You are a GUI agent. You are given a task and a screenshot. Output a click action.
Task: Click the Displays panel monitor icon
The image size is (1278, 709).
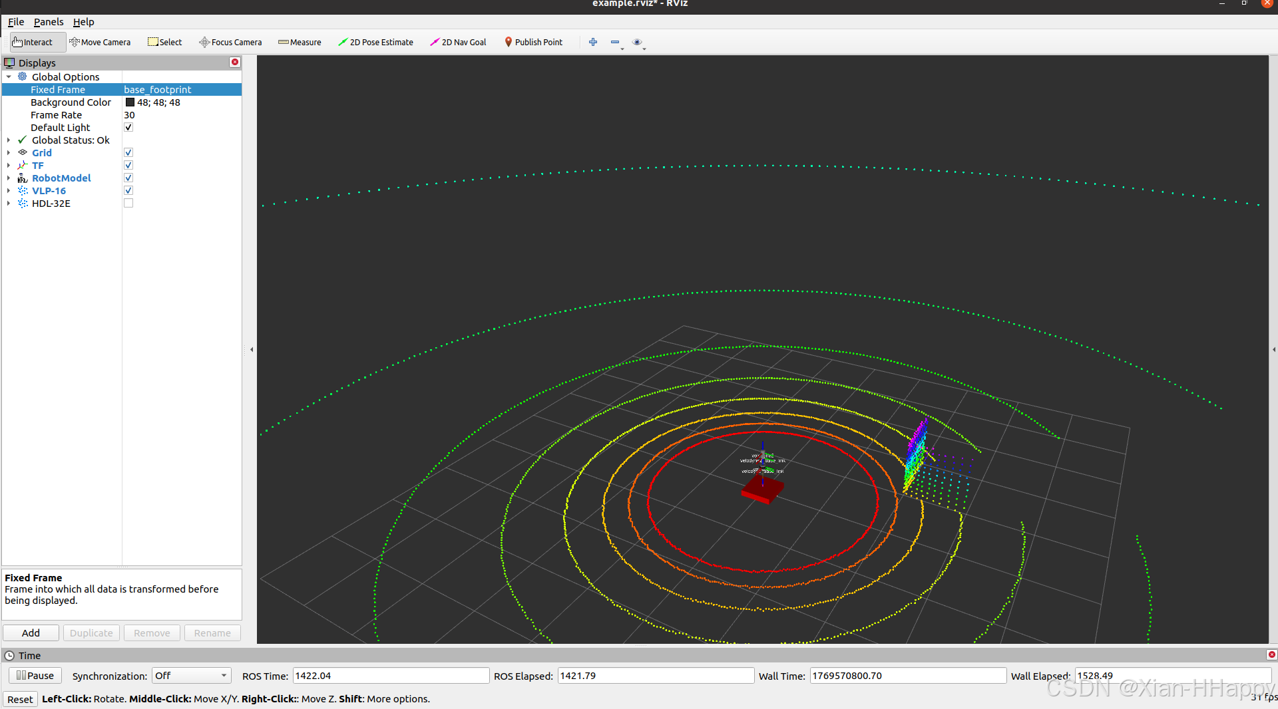pos(9,63)
